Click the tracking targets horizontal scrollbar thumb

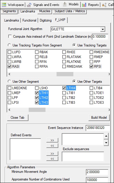point(65,74)
